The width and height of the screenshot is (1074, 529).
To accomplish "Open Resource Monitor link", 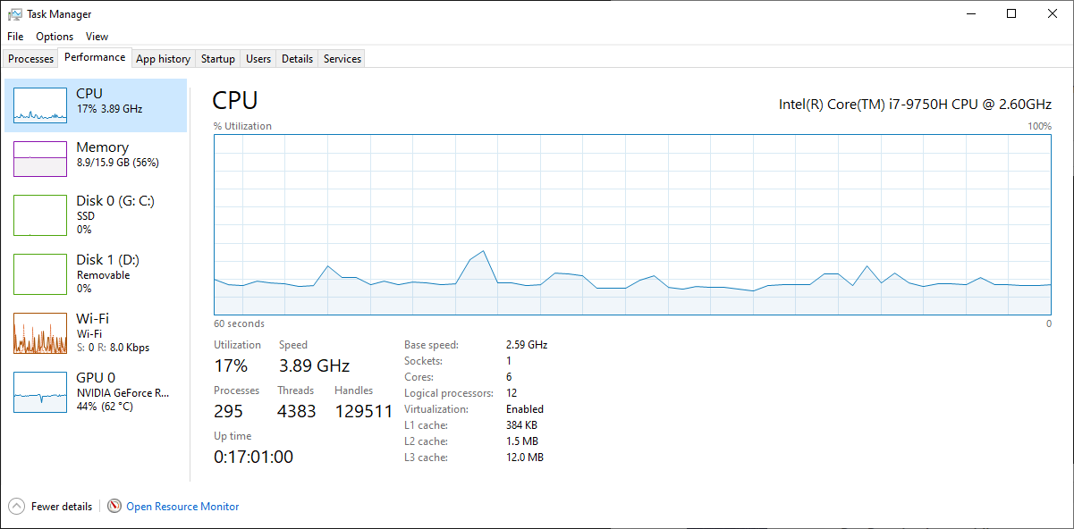I will [x=182, y=507].
